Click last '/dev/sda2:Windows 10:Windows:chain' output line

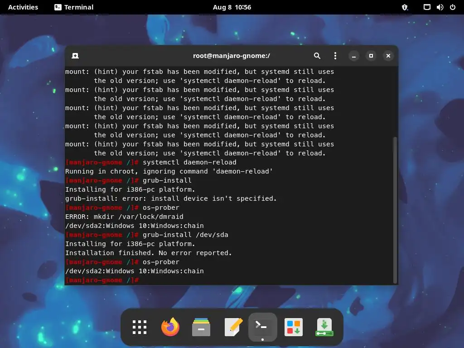(x=134, y=271)
